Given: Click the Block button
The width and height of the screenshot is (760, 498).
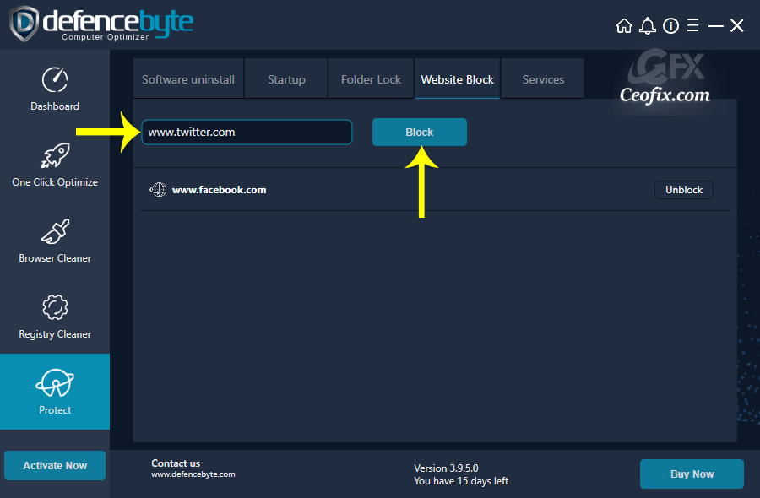Looking at the screenshot, I should pyautogui.click(x=419, y=132).
